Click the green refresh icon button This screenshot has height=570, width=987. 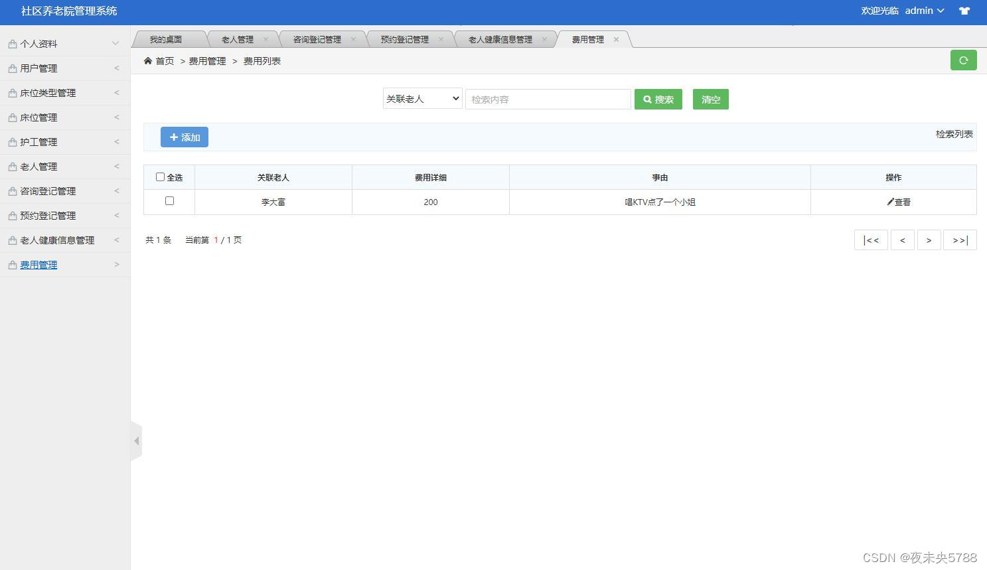(x=963, y=60)
